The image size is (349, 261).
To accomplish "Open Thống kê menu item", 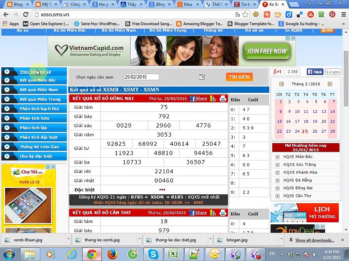I will (213, 30).
